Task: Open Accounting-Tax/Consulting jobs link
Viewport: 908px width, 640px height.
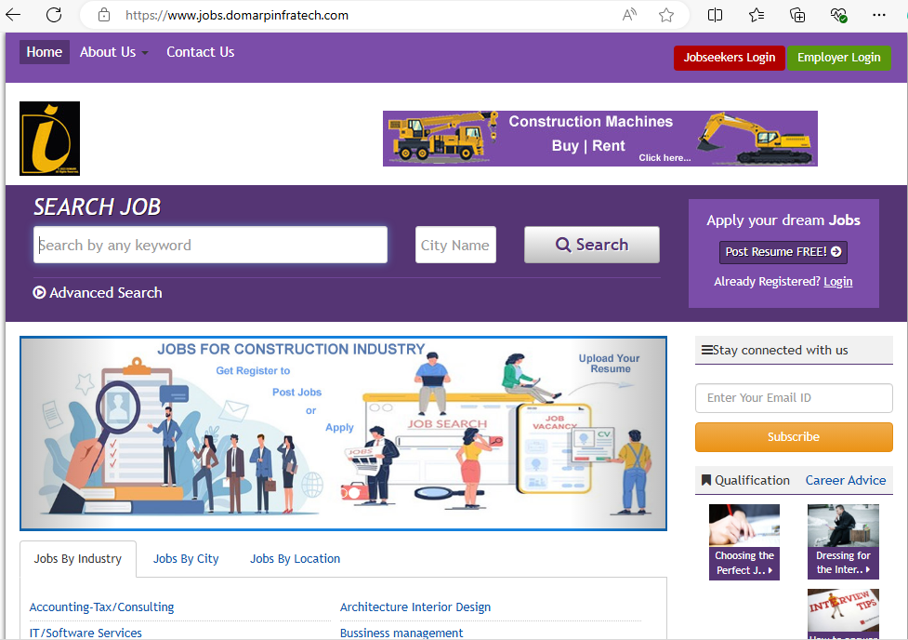Action: tap(101, 607)
